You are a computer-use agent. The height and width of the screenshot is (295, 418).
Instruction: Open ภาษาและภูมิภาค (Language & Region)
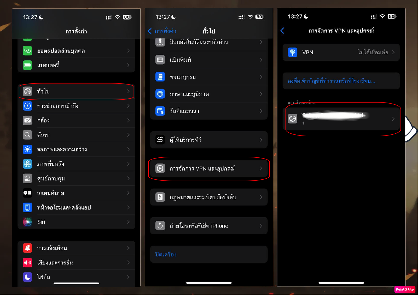pos(189,94)
